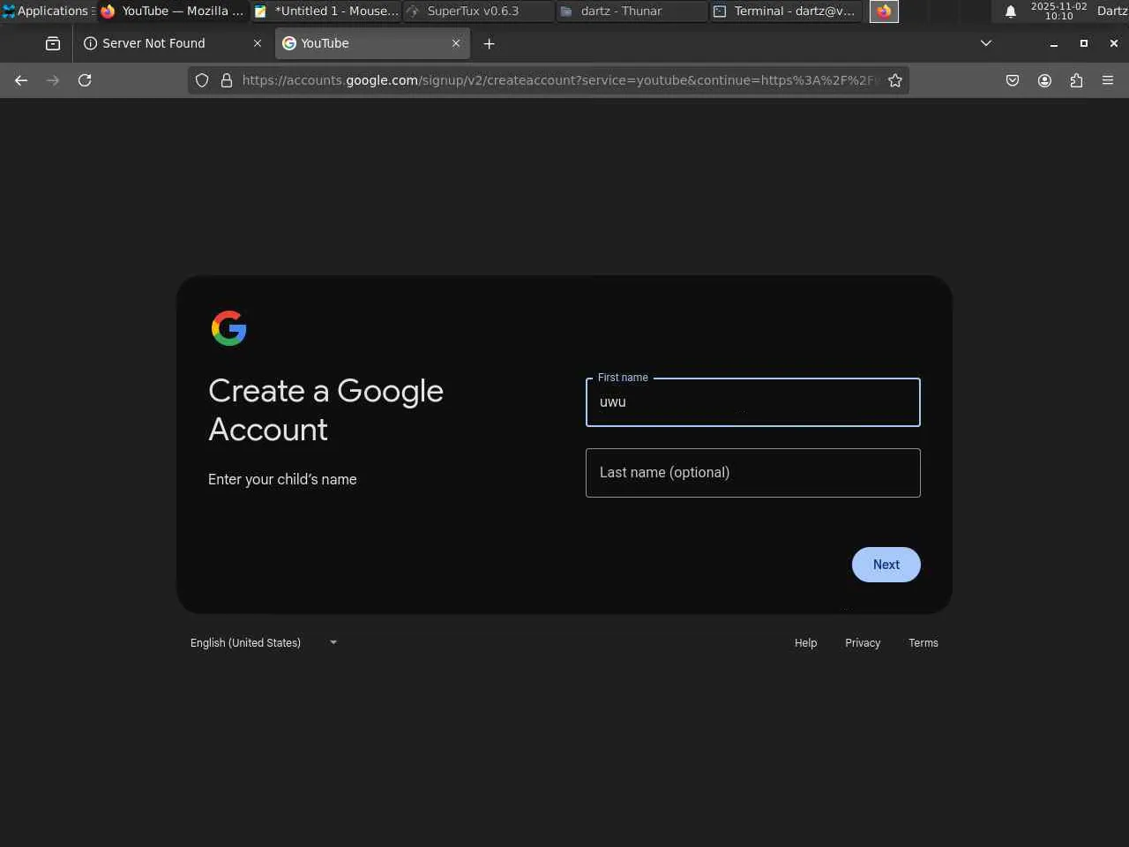This screenshot has width=1129, height=847.
Task: Switch to the SuperTux v0.6.3 window
Action: [x=479, y=11]
